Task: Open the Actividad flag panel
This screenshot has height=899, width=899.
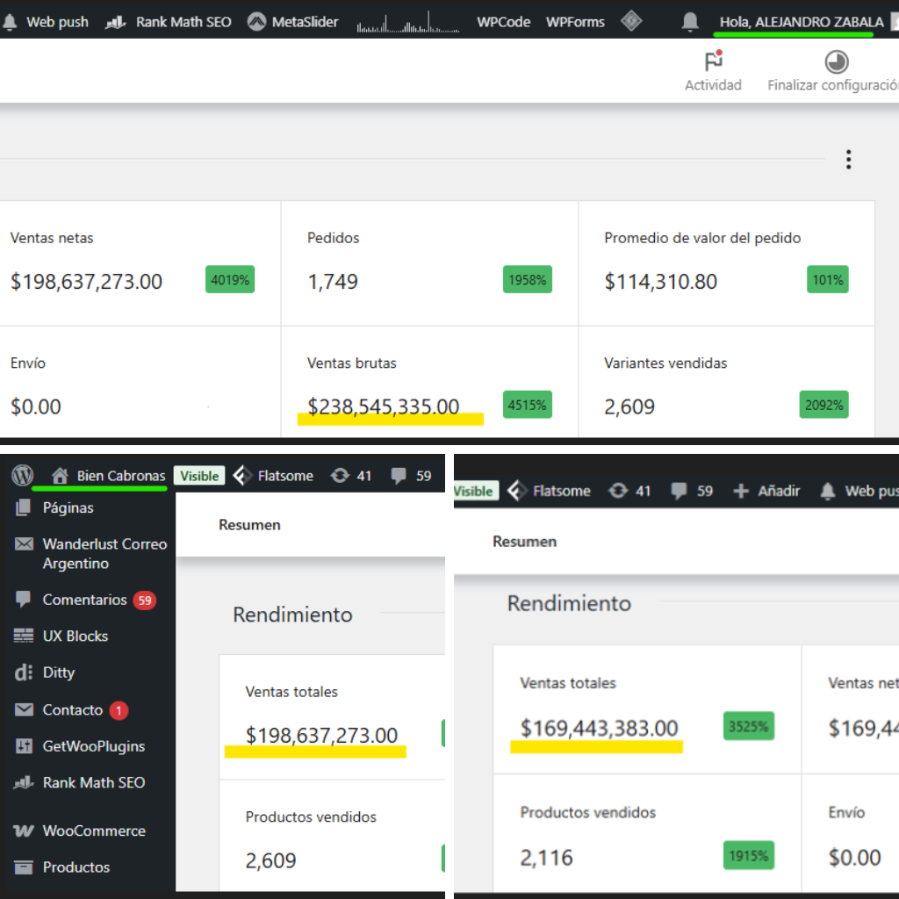Action: (x=713, y=72)
